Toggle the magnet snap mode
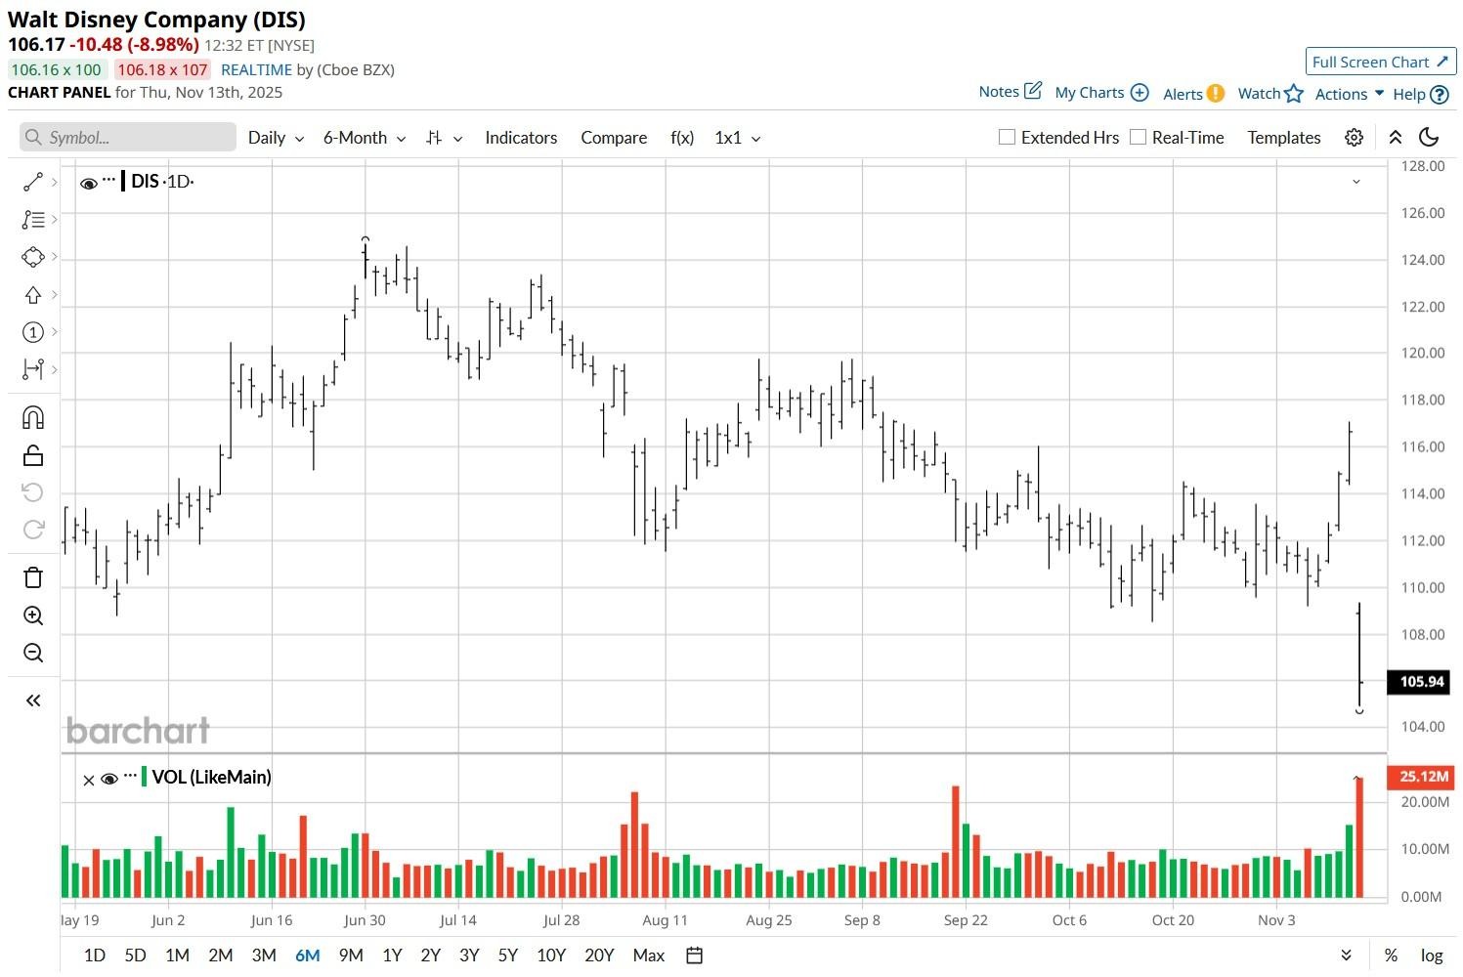 coord(32,418)
